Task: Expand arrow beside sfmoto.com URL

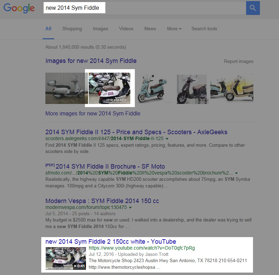Action: click(x=236, y=173)
